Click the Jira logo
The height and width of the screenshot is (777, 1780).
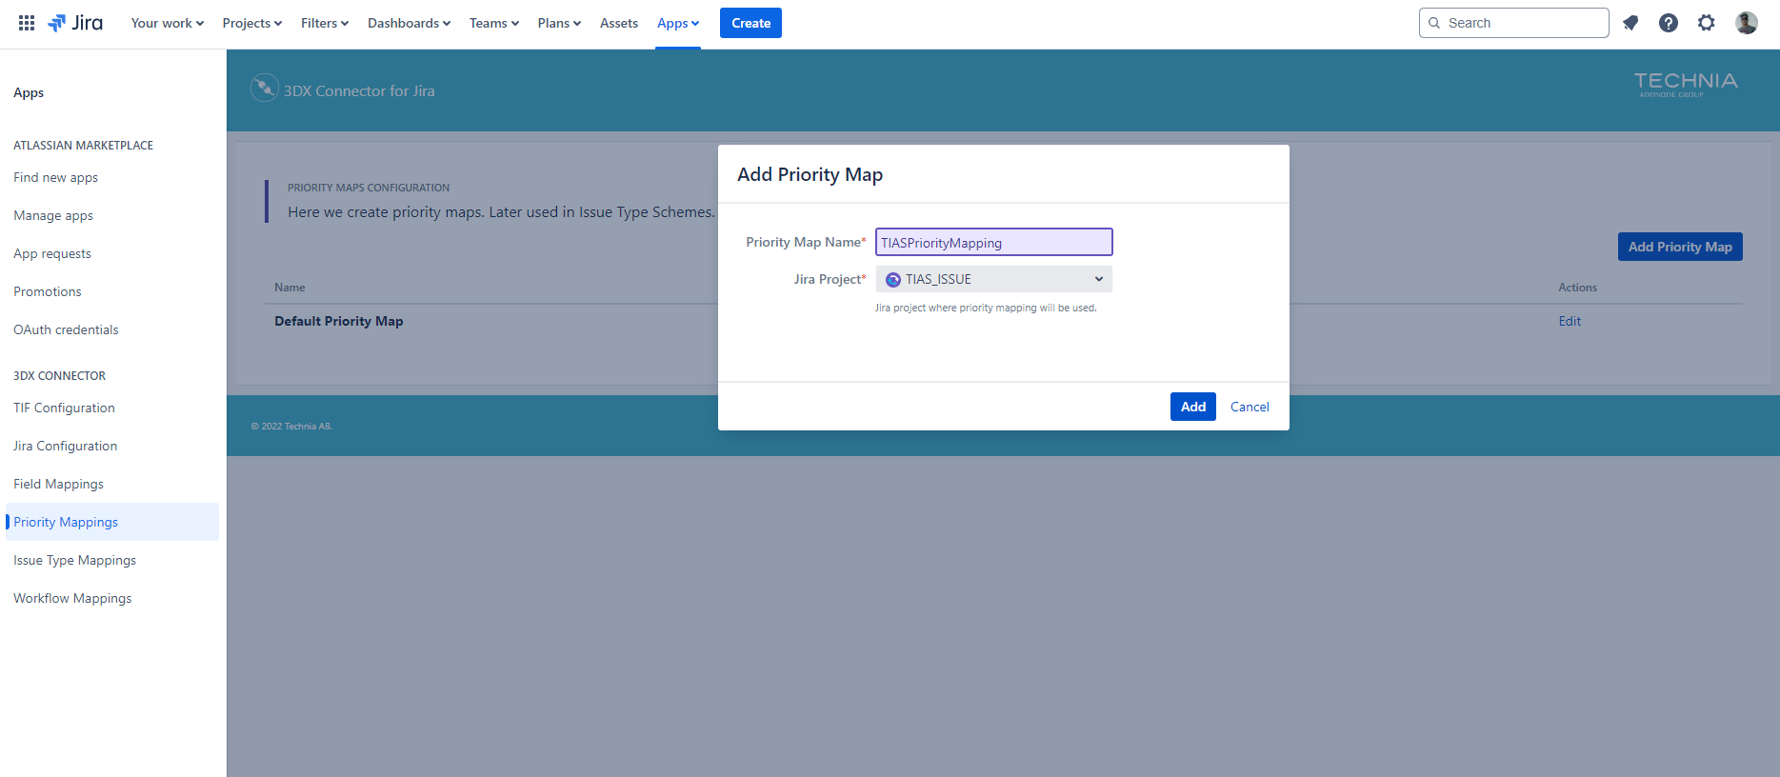click(75, 23)
